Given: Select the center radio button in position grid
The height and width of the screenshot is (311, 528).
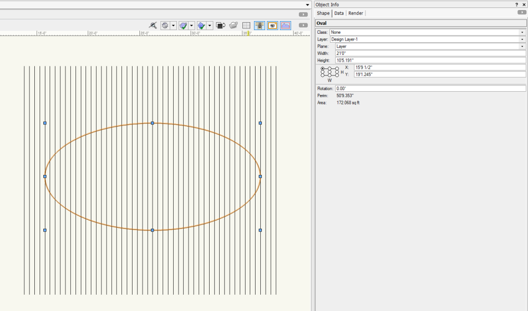Looking at the screenshot, I should pyautogui.click(x=330, y=72).
